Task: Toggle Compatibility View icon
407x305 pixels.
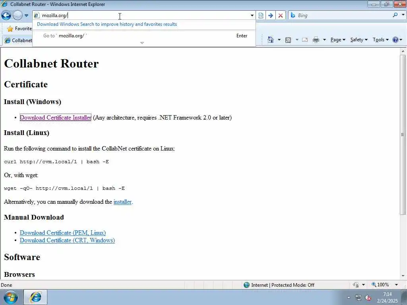Action: click(261, 15)
